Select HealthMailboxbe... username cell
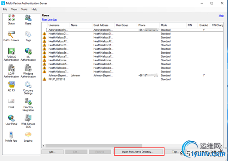 pos(58,68)
